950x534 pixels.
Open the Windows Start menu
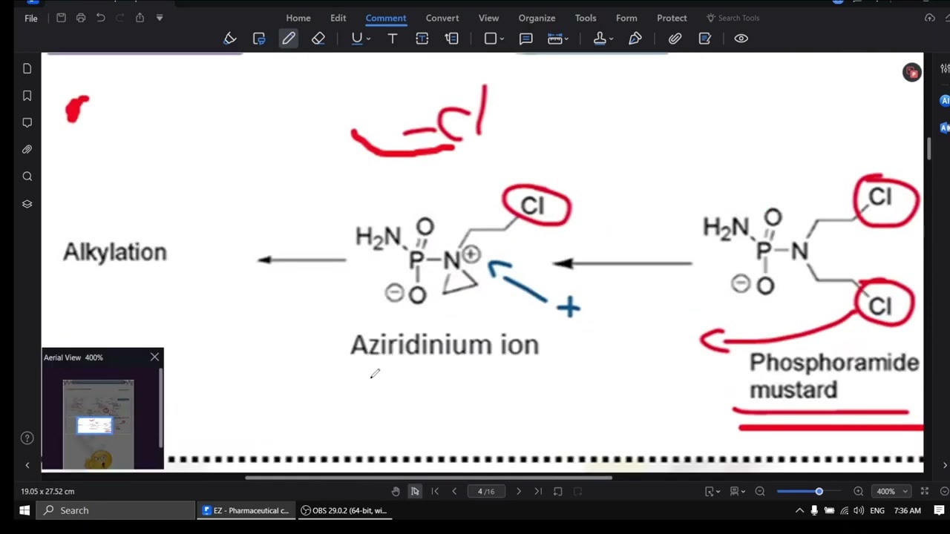(24, 510)
